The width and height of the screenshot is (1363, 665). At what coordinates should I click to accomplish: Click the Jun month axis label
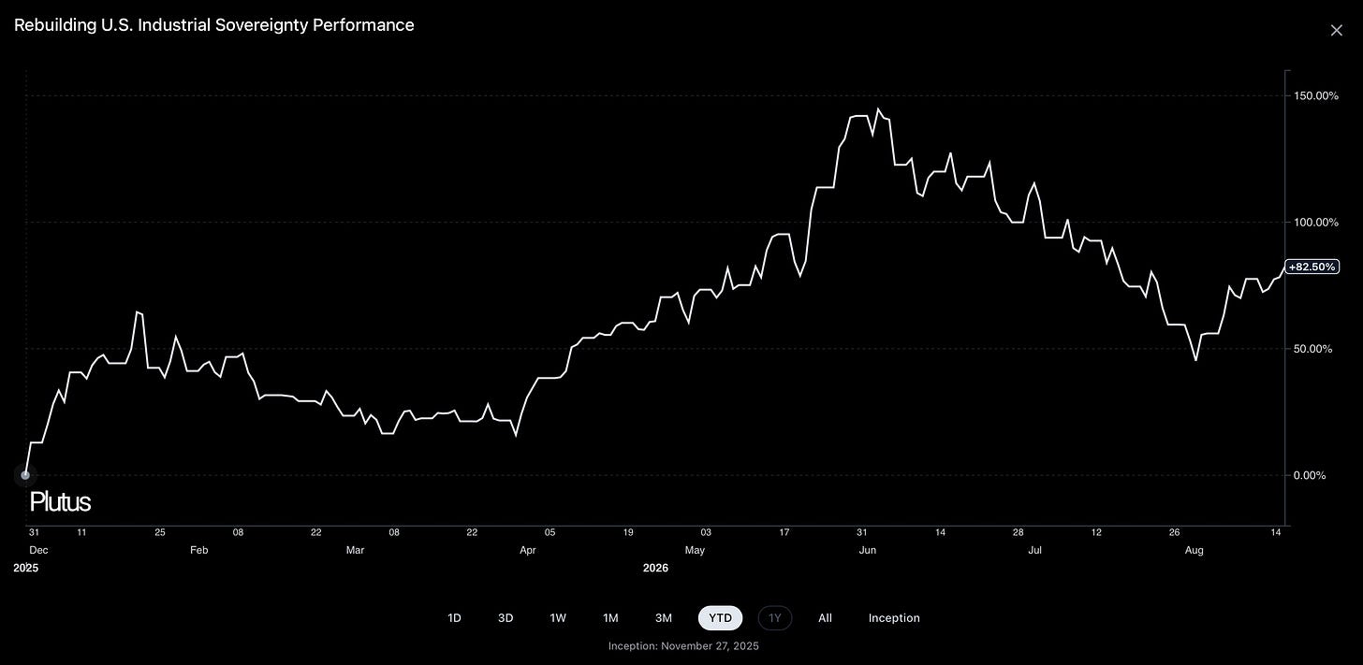pyautogui.click(x=868, y=550)
